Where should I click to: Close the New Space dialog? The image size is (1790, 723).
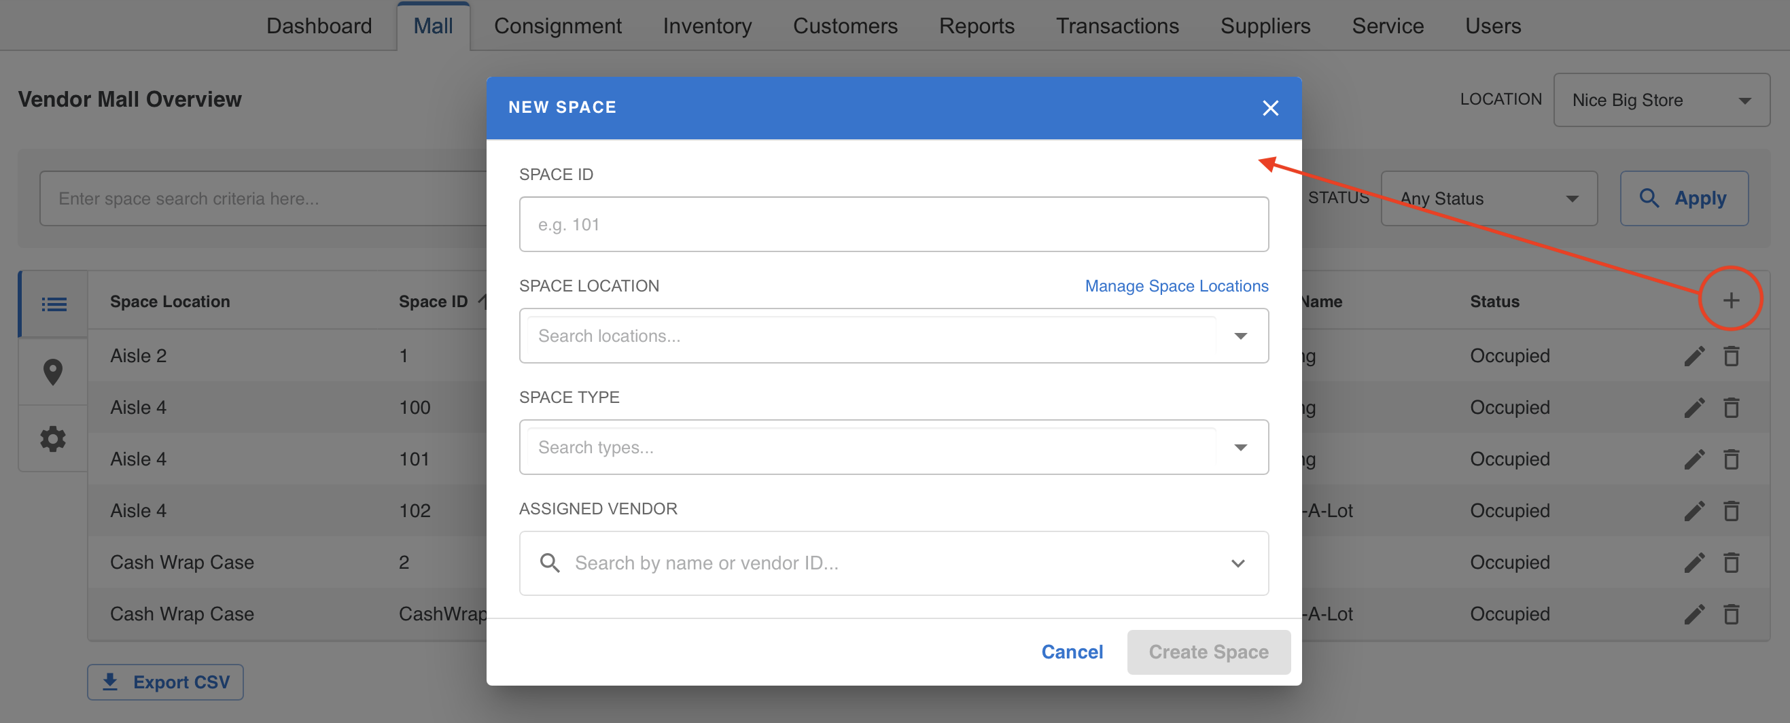1270,107
